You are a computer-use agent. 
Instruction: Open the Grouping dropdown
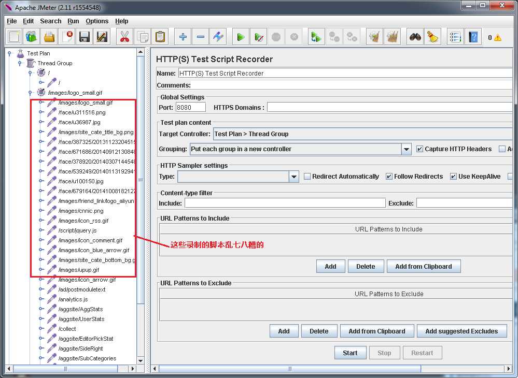[x=407, y=149]
